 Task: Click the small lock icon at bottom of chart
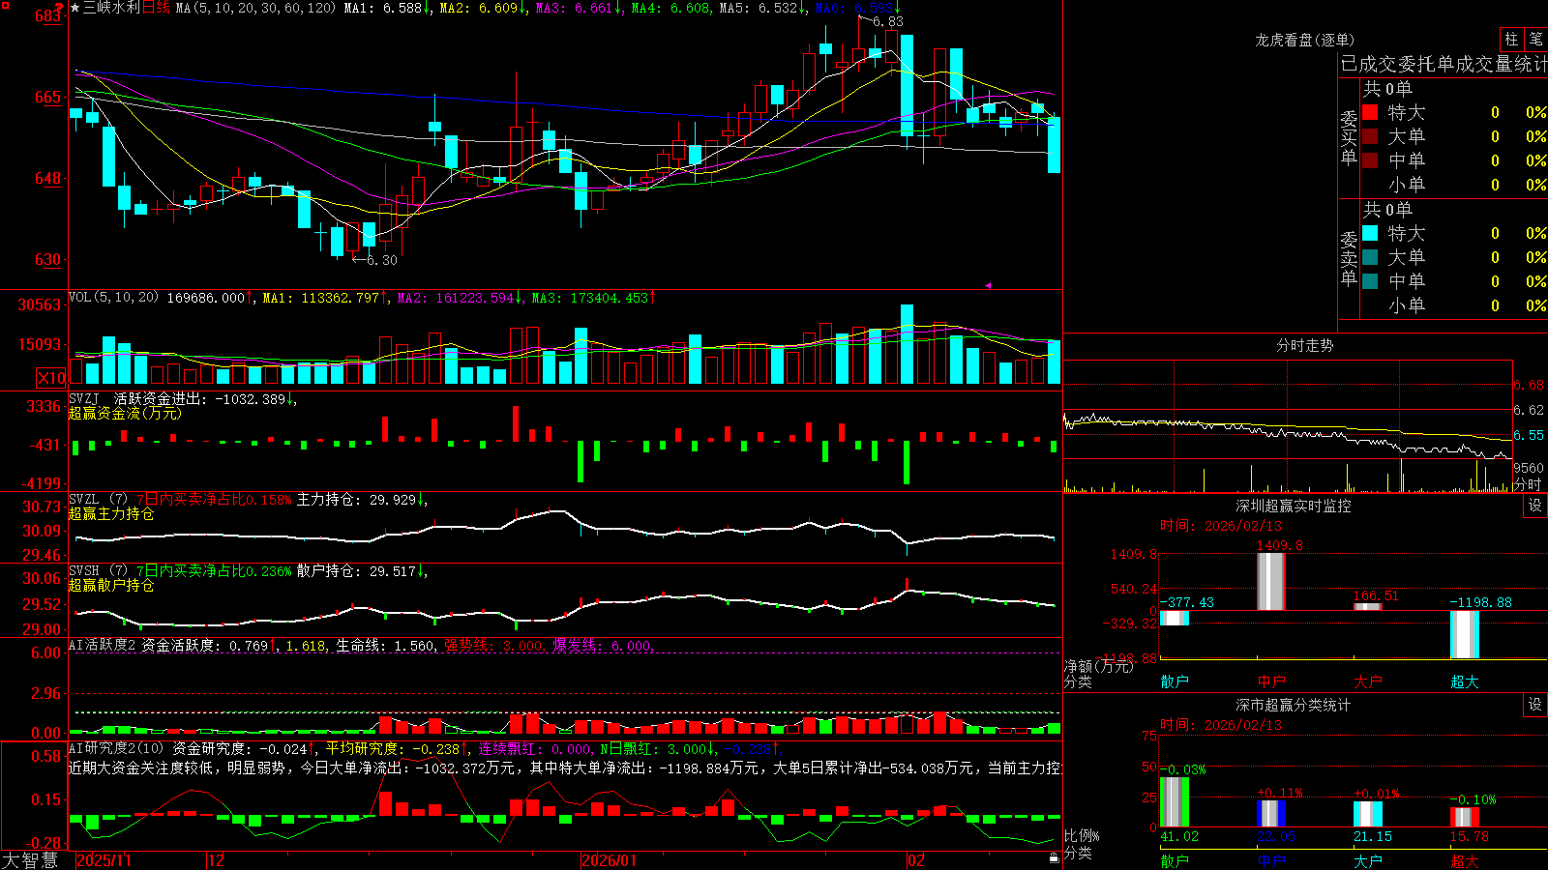[x=1054, y=857]
